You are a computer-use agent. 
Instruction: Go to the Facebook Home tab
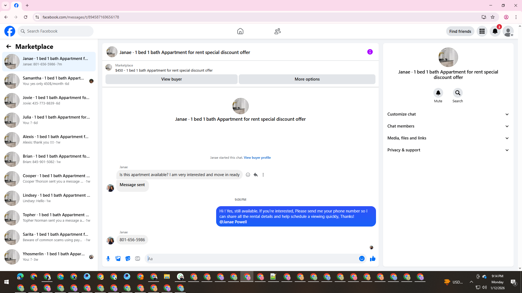tap(240, 31)
